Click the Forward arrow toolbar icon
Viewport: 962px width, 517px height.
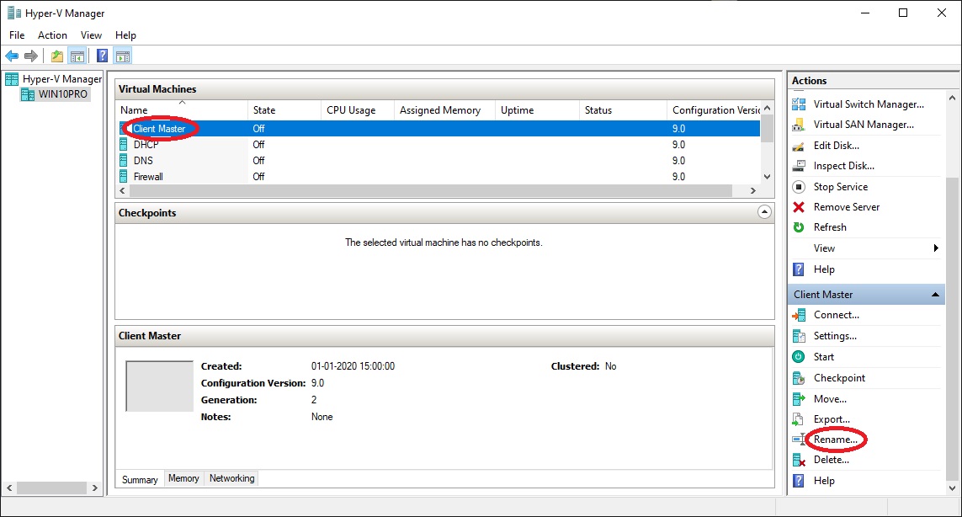click(x=30, y=56)
